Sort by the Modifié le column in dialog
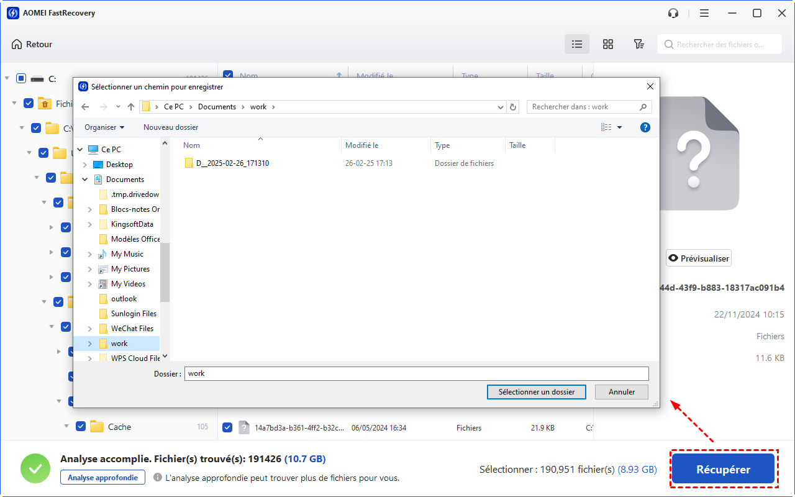Screen dimensions: 795x497 point(386,145)
